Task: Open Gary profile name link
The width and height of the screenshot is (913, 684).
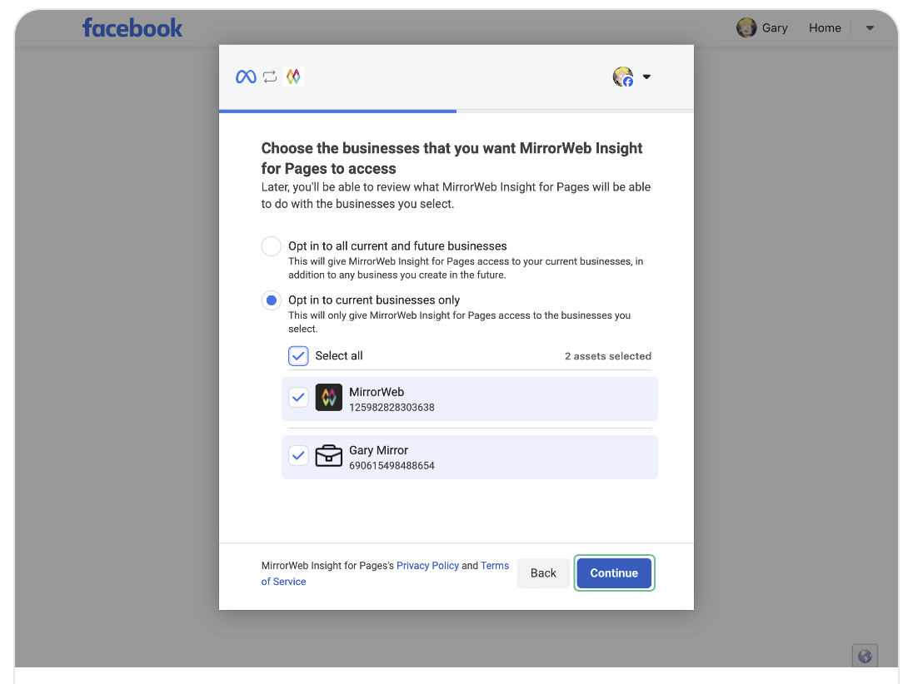Action: 775,28
